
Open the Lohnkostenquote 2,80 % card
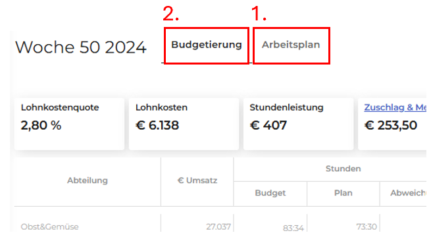tap(69, 124)
